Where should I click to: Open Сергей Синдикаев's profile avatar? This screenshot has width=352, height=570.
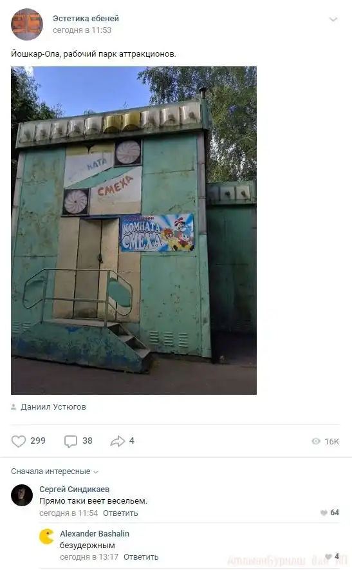click(x=22, y=495)
